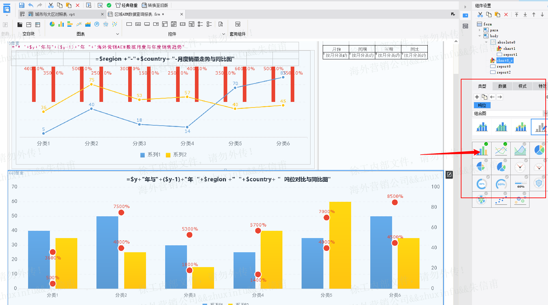Toggle the gauge dial chart type tile
The height and width of the screenshot is (305, 548).
520,167
